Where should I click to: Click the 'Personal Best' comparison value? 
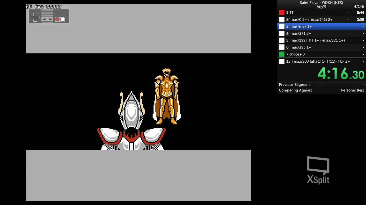coord(353,90)
